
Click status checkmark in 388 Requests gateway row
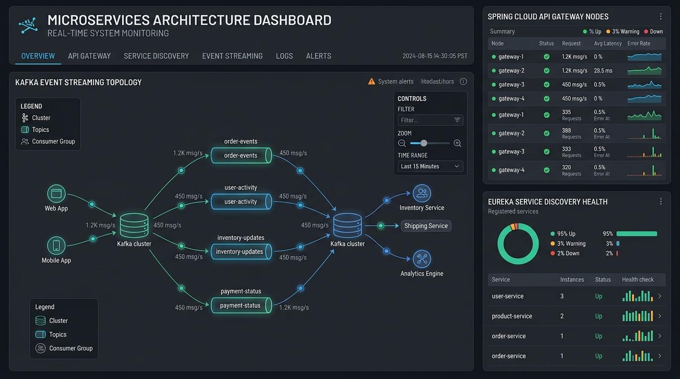tap(547, 133)
